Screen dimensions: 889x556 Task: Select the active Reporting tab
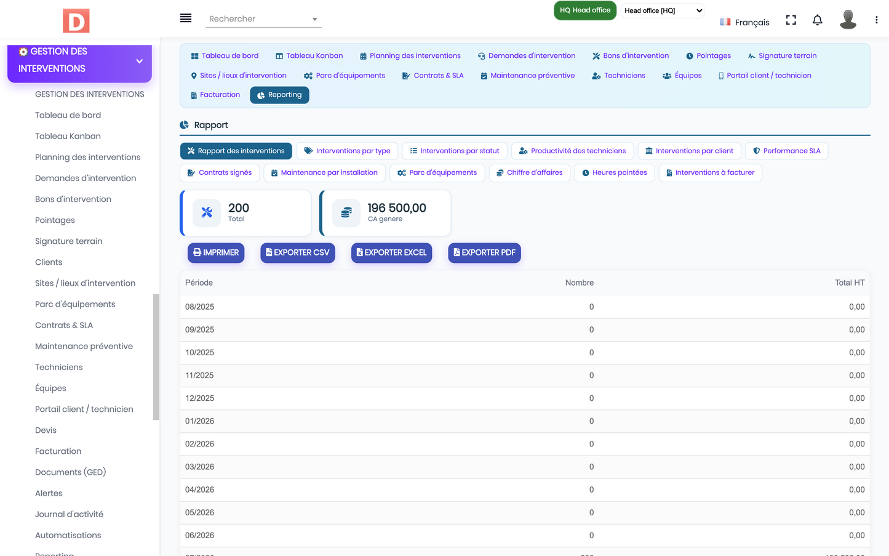tap(279, 95)
